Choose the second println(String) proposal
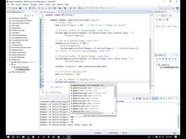186x139 pixels. coord(92,88)
